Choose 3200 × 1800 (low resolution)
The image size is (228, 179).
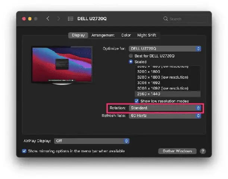click(168, 77)
